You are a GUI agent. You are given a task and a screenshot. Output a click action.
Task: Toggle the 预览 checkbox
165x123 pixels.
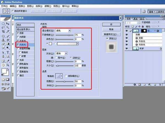pyautogui.click(x=107, y=38)
